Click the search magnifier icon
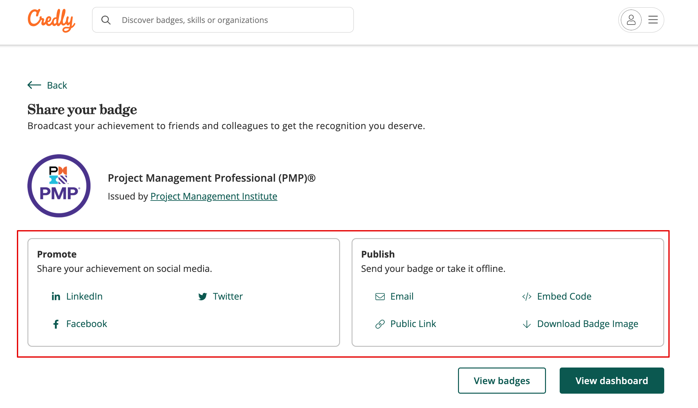The image size is (698, 408). click(106, 20)
